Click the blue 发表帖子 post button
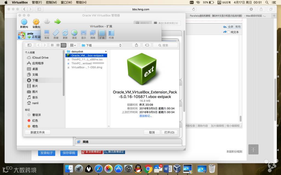The image size is (281, 175). click(x=47, y=153)
